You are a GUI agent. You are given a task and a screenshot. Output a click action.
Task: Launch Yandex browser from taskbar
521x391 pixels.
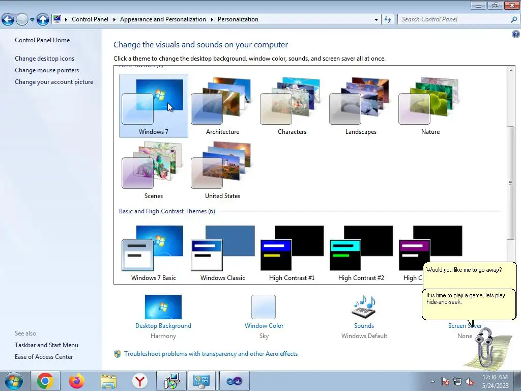coord(140,381)
